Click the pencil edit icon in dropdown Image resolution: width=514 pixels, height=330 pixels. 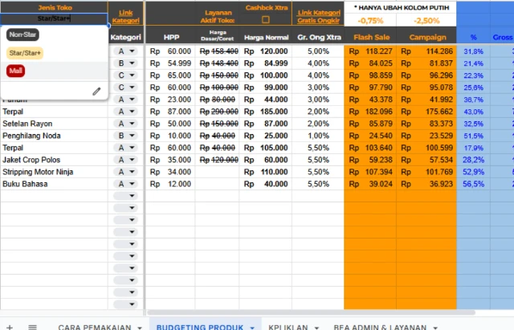coord(96,92)
